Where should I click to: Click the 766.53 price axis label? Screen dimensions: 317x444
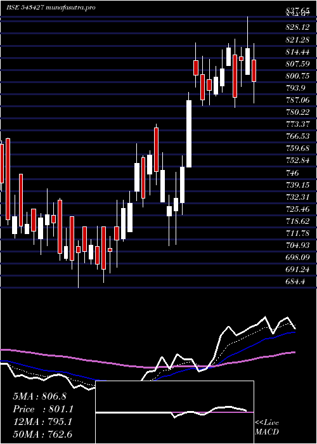297,136
